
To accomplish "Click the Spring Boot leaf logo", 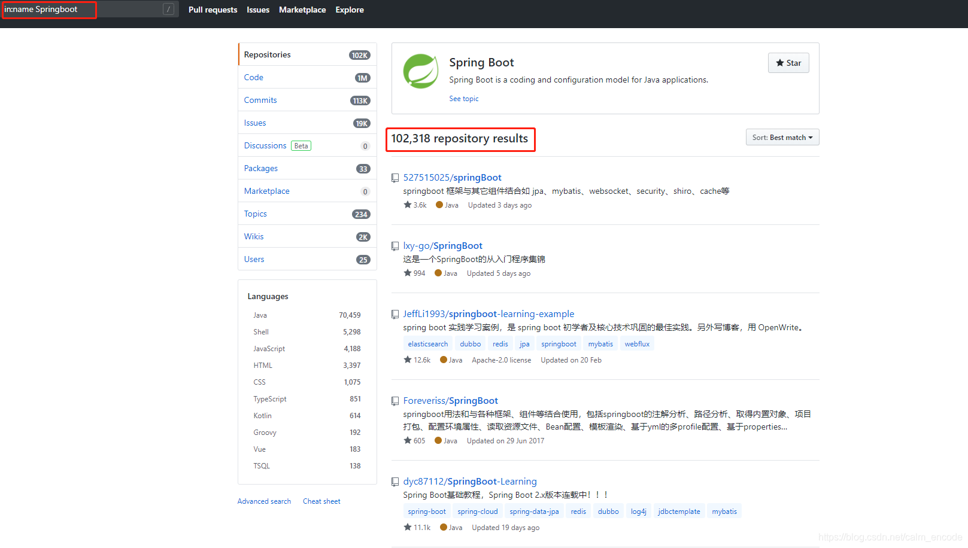I will 421,71.
